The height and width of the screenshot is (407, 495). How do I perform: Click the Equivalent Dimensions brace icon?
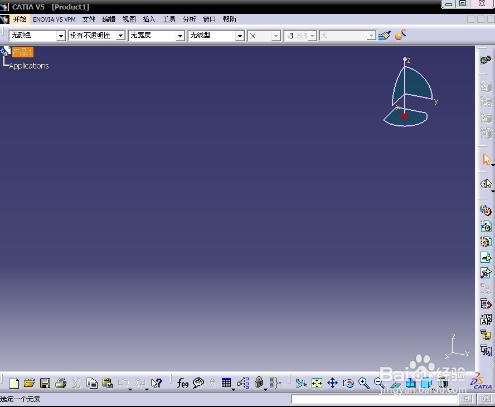pyautogui.click(x=275, y=383)
